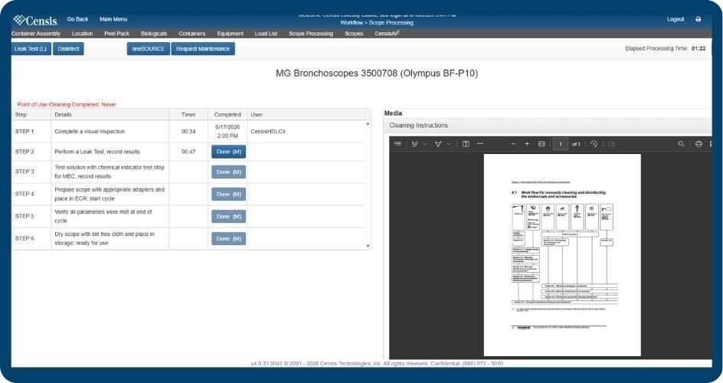Screen dimensions: 723x383
Task: Open Scopes menu
Action: click(354, 34)
